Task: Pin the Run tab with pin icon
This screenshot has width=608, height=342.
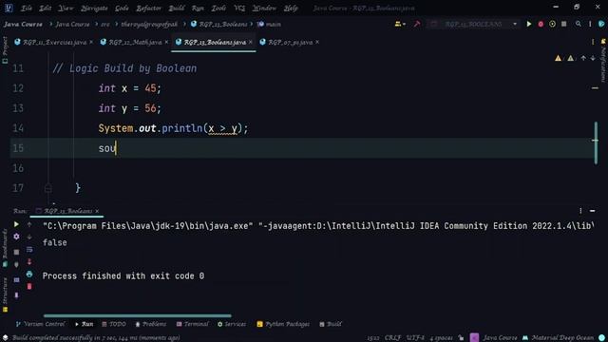Action: 16,295
